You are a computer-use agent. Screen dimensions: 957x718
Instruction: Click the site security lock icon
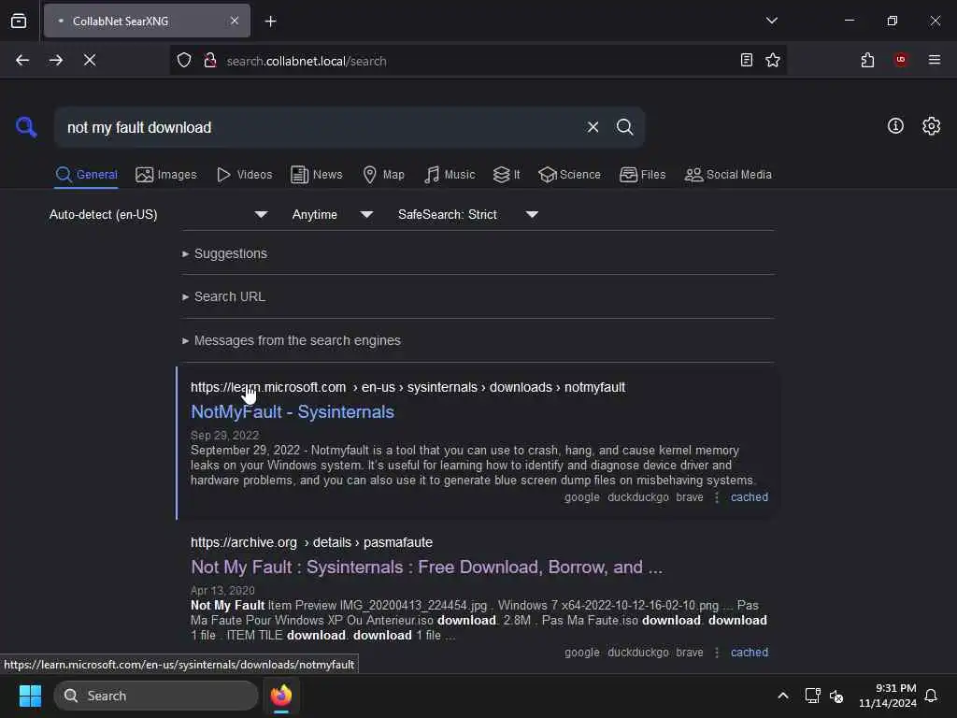pyautogui.click(x=210, y=61)
